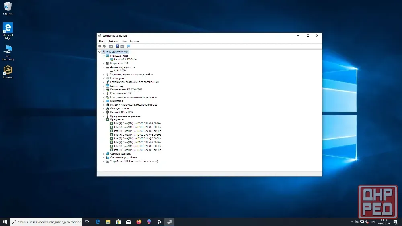402x226 pixels.
Task: Open Task View from the taskbar
Action: [87, 222]
